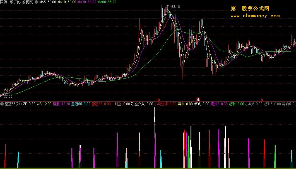This screenshot has width=296, height=169.
Task: Select the 国药一致(日线.前复权) chart title
Action: coord(17,2)
